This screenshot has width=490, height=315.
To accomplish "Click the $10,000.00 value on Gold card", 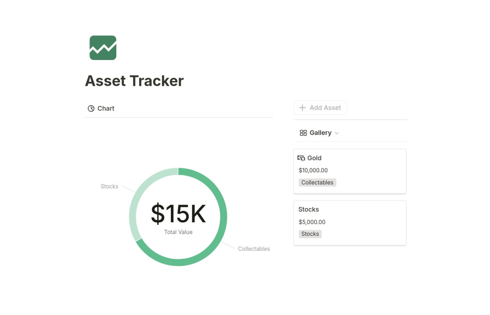I will tap(313, 171).
